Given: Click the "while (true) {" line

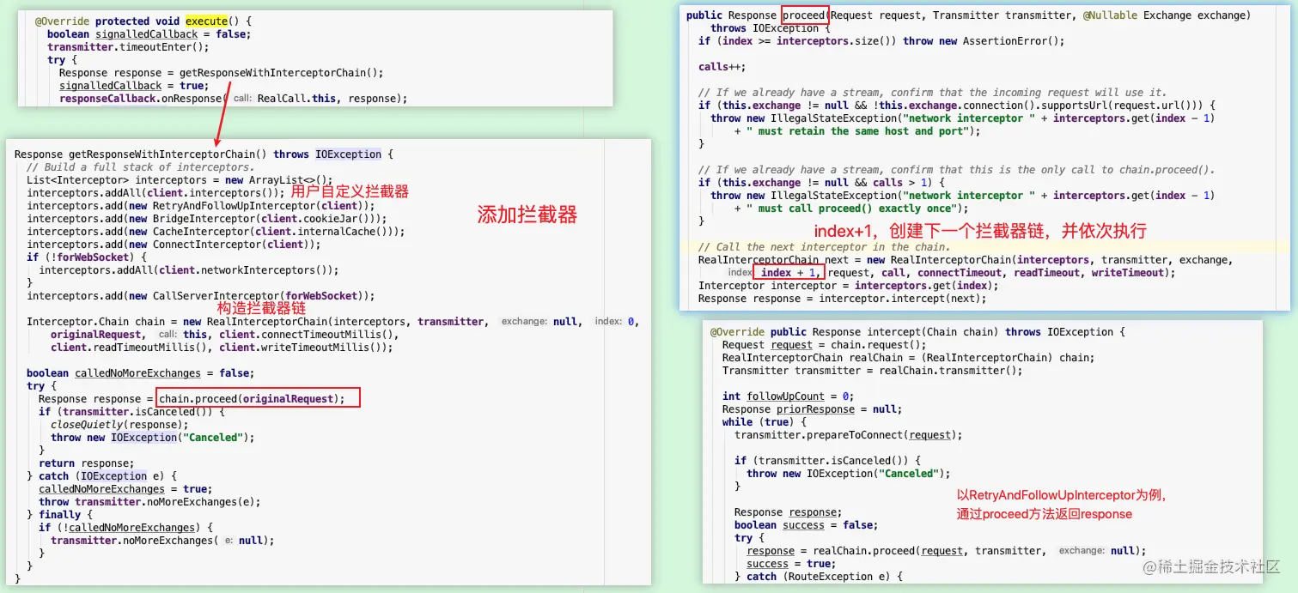Looking at the screenshot, I should tap(765, 421).
